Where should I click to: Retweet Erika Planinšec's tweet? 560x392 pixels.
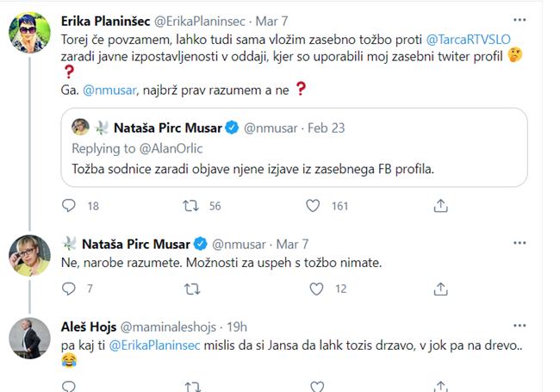point(193,206)
